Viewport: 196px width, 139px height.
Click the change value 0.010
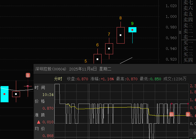[x=48, y=122]
